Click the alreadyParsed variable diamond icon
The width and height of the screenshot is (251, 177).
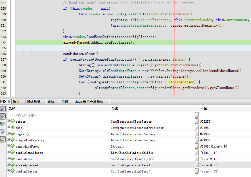12,165
